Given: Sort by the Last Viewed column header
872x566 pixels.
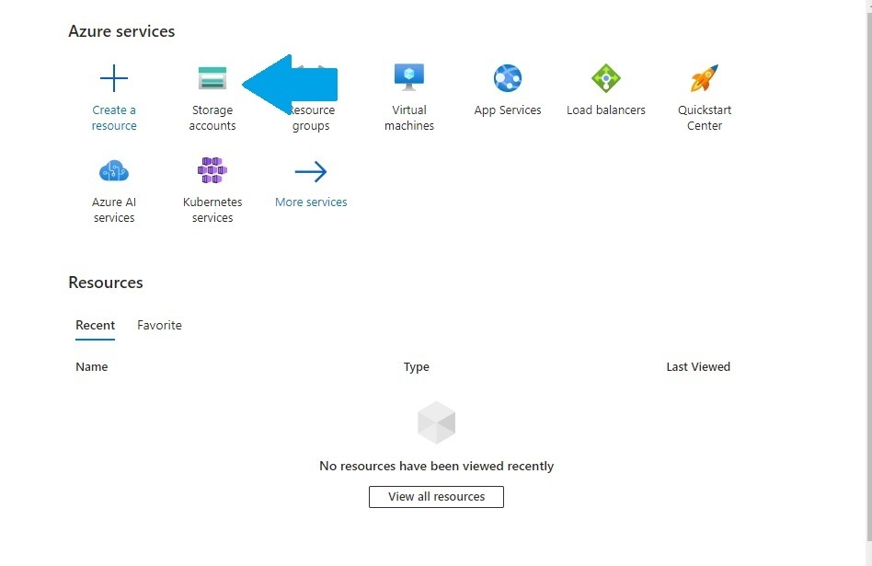Looking at the screenshot, I should pyautogui.click(x=698, y=367).
